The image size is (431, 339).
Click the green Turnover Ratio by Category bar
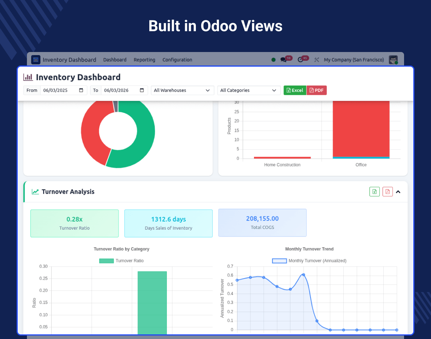click(x=152, y=303)
